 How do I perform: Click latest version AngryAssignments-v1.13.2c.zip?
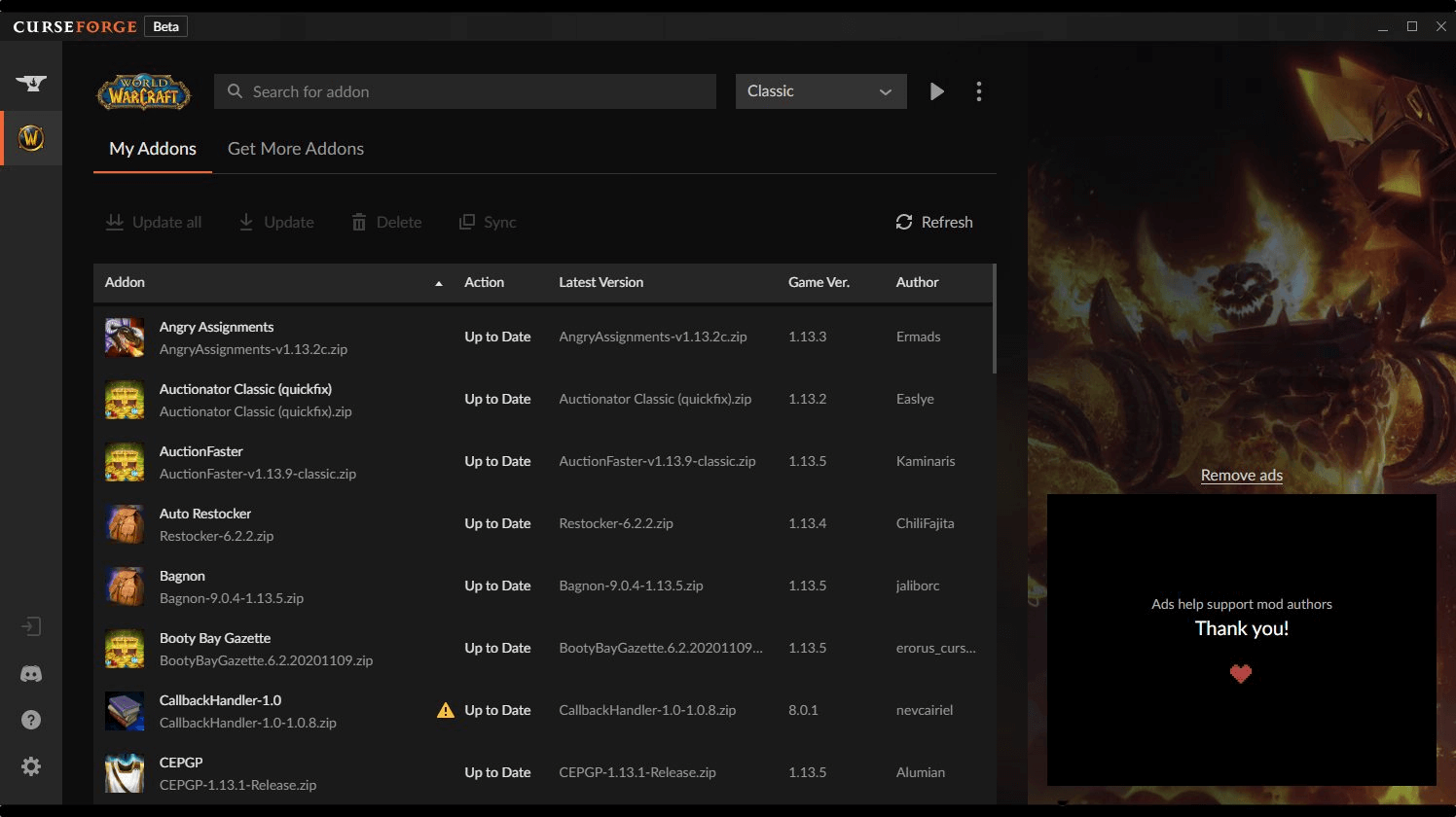click(x=653, y=337)
